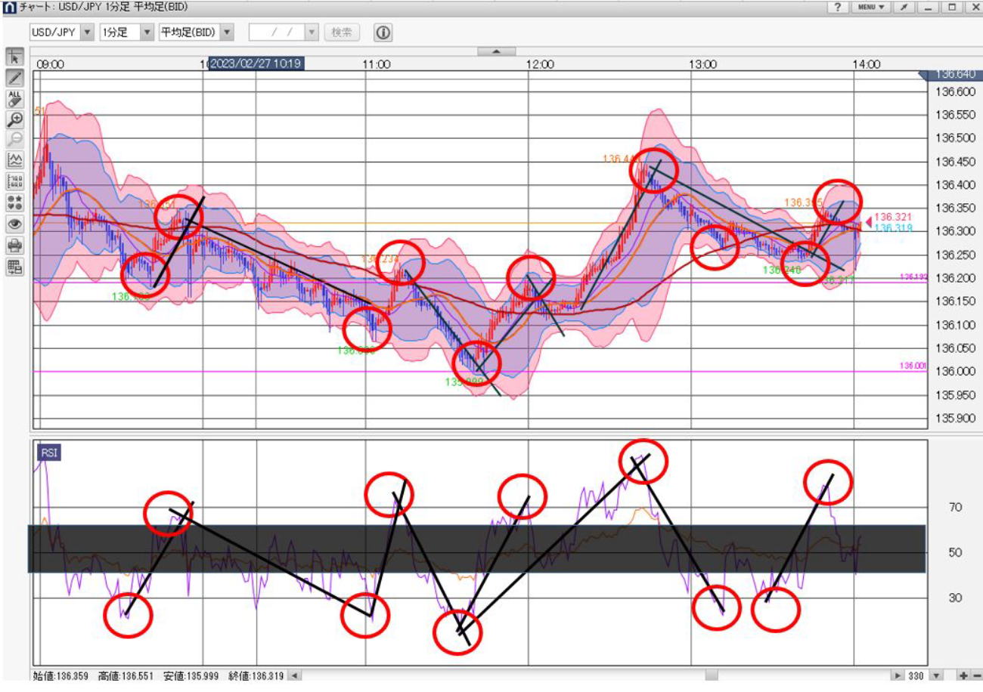983x692 pixels.
Task: Select the crosshair cursor tool
Action: point(15,57)
